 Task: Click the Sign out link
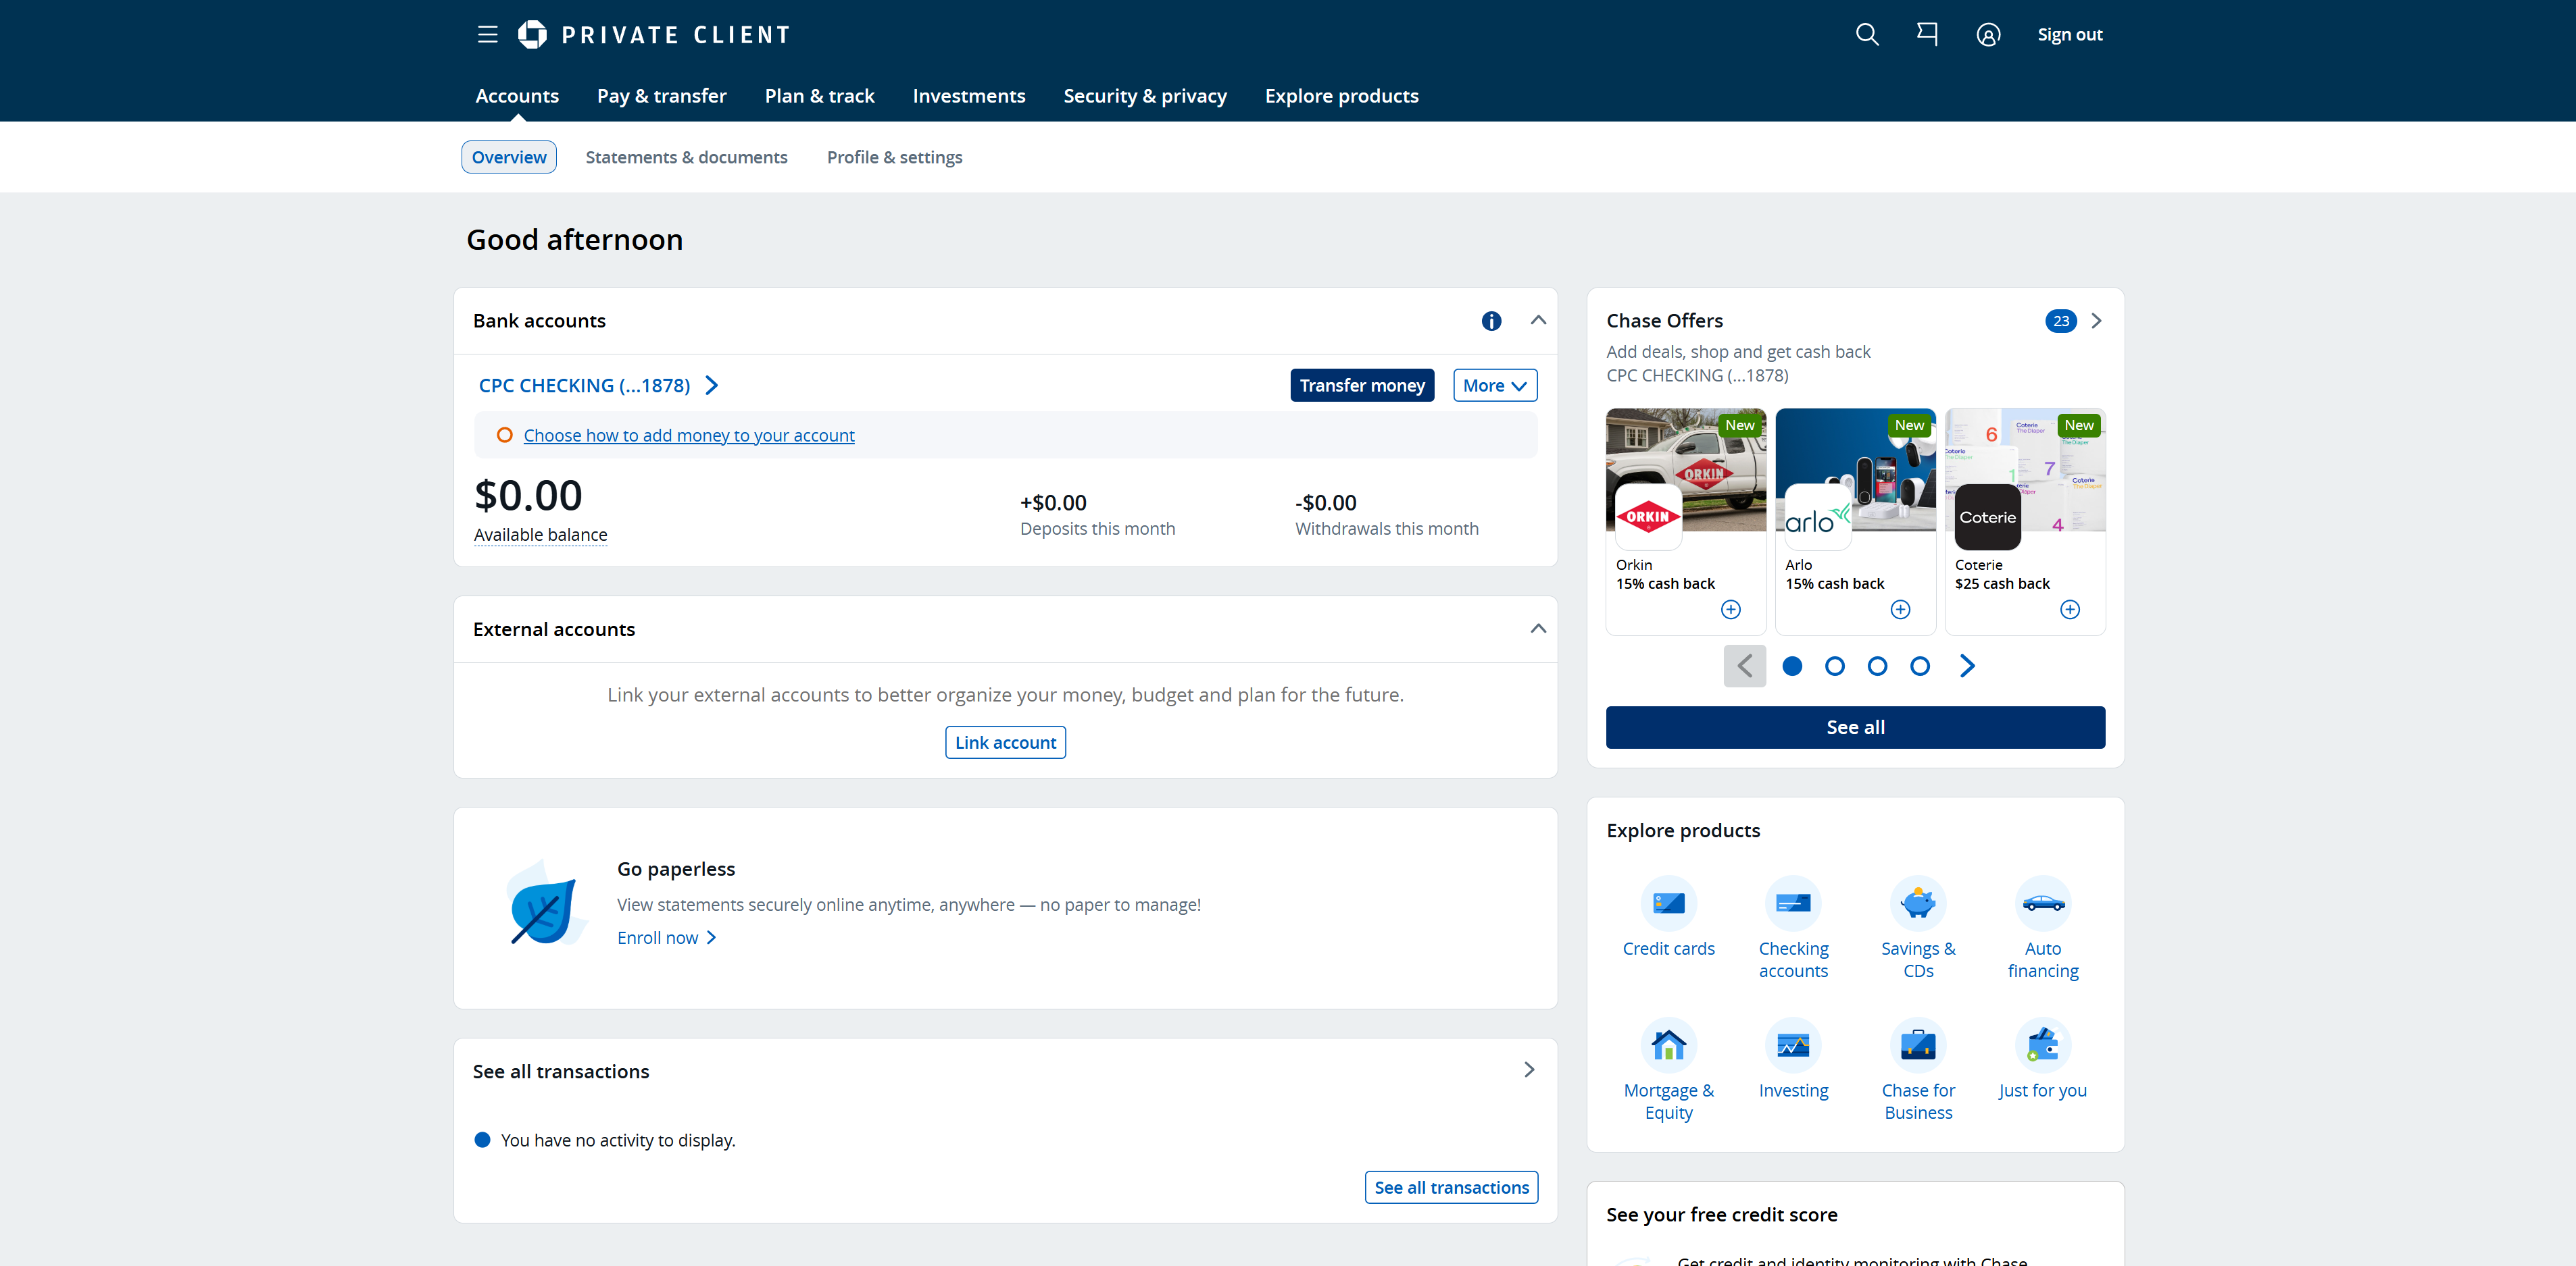coord(2069,35)
